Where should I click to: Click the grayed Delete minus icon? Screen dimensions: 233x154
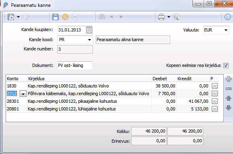[75, 17]
